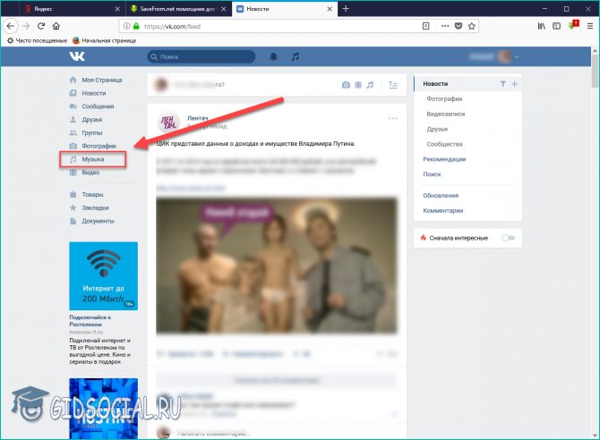Open the Лентач post image
Screen dimensions: 600x440
(x=277, y=266)
